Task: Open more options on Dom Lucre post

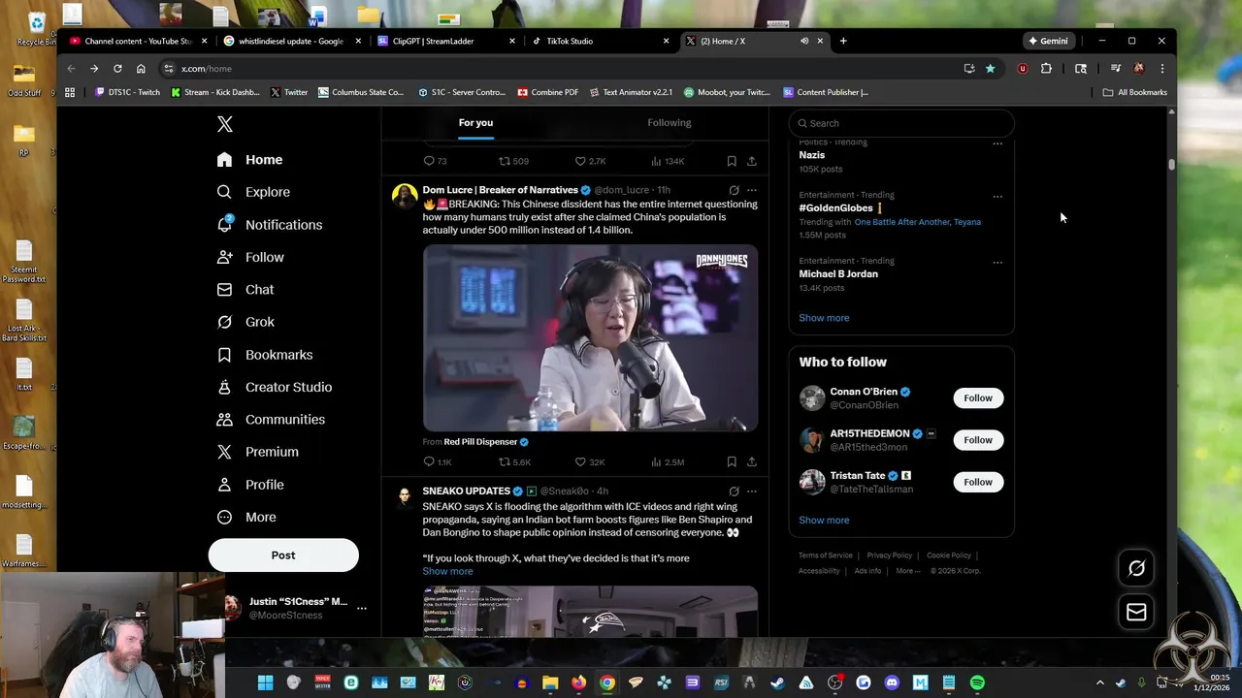Action: [x=751, y=190]
